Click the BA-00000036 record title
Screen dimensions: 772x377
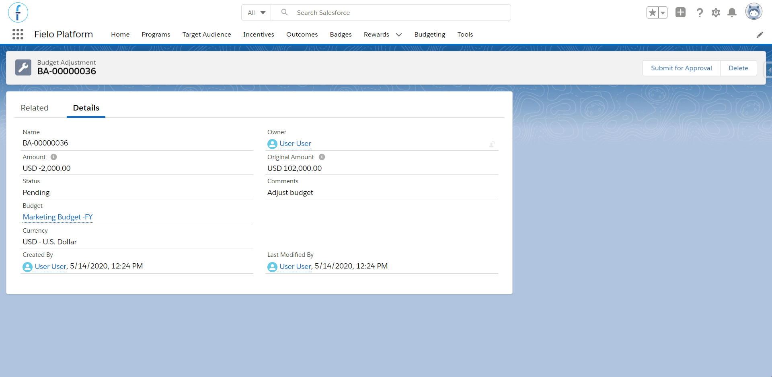67,72
